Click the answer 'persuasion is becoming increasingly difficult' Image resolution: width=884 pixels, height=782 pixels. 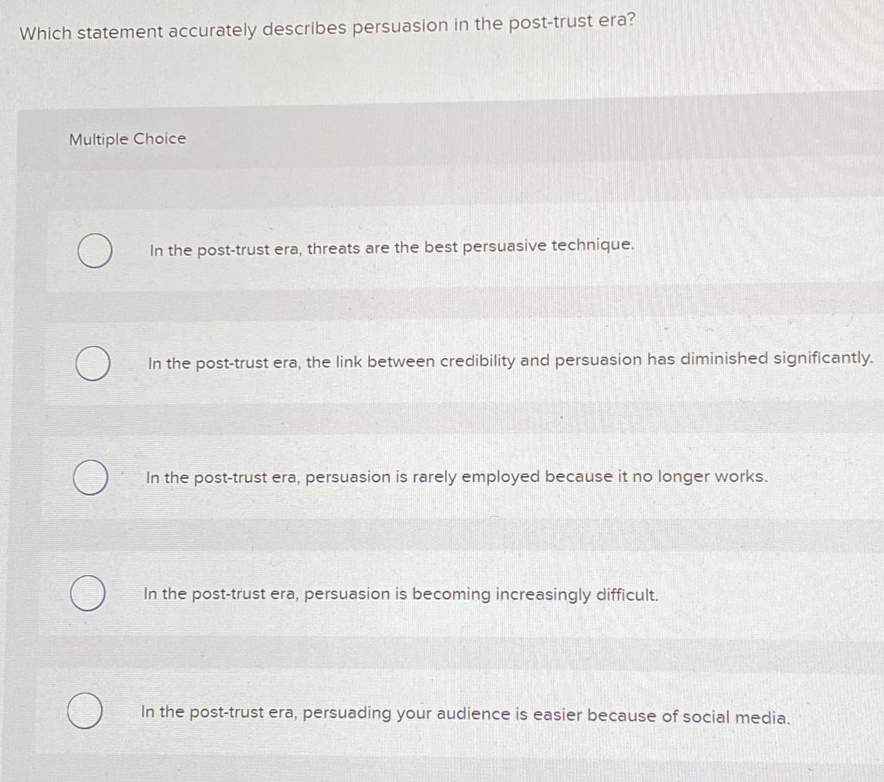click(400, 594)
